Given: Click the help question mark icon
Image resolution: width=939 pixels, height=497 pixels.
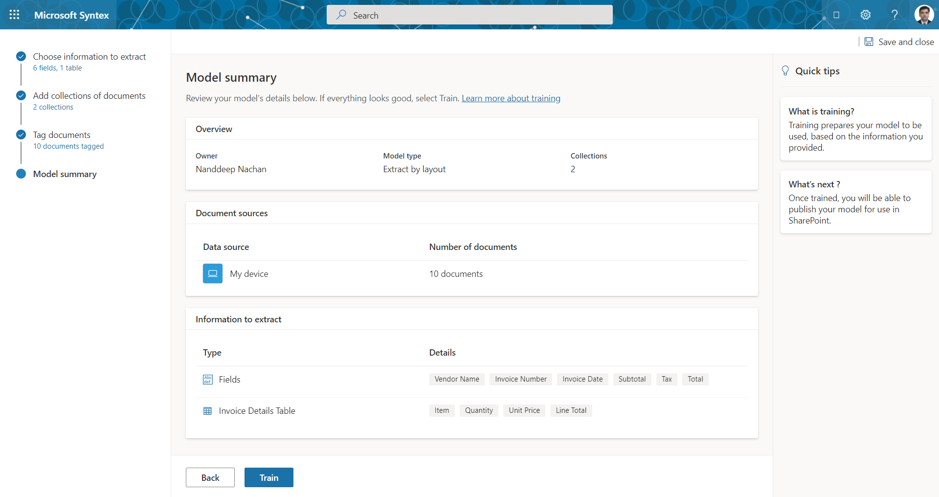Looking at the screenshot, I should pyautogui.click(x=894, y=15).
